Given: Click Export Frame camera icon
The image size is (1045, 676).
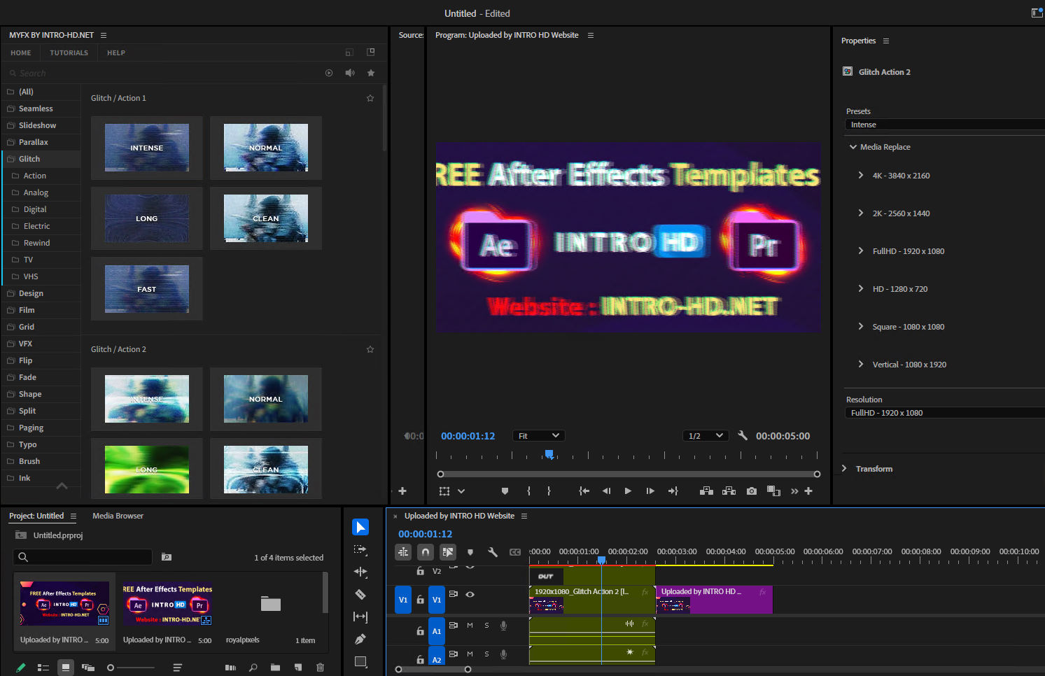Looking at the screenshot, I should pyautogui.click(x=751, y=491).
